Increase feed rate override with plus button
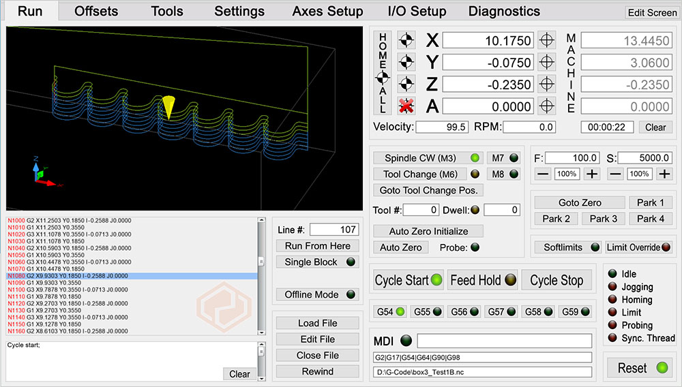 coord(592,174)
